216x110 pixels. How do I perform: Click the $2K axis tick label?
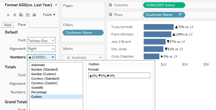click(x=185, y=64)
